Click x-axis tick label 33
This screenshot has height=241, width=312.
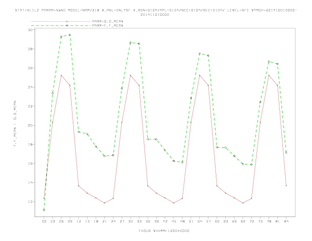(x=139, y=221)
